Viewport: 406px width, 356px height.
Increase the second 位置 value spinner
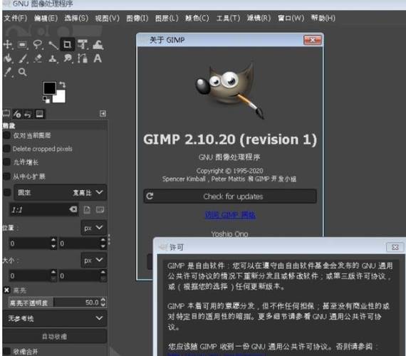click(x=103, y=240)
